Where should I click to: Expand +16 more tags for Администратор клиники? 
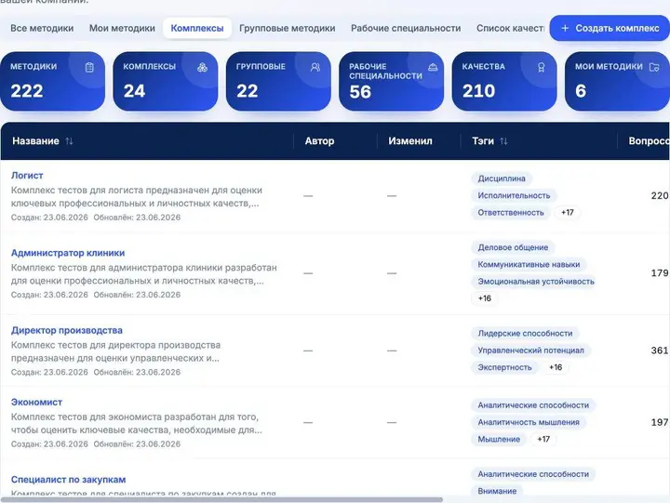tap(485, 298)
